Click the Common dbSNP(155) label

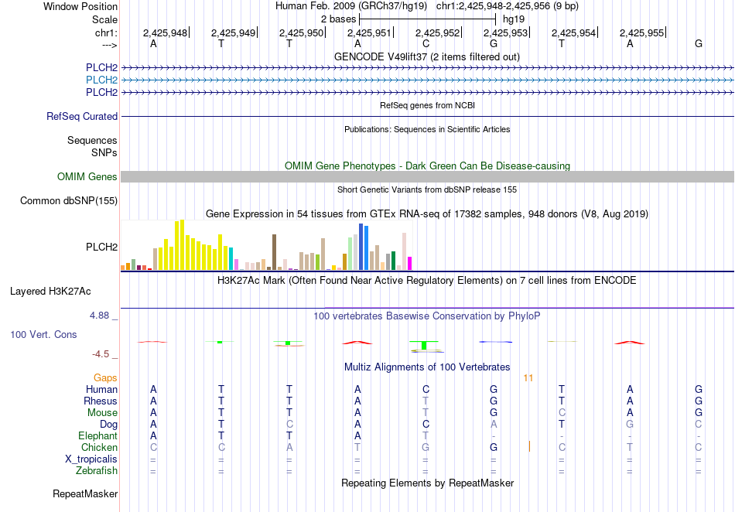[x=68, y=200]
